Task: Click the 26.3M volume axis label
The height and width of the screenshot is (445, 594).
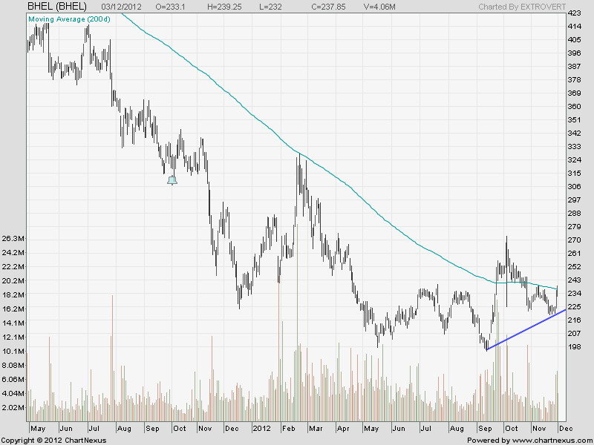Action: click(15, 239)
